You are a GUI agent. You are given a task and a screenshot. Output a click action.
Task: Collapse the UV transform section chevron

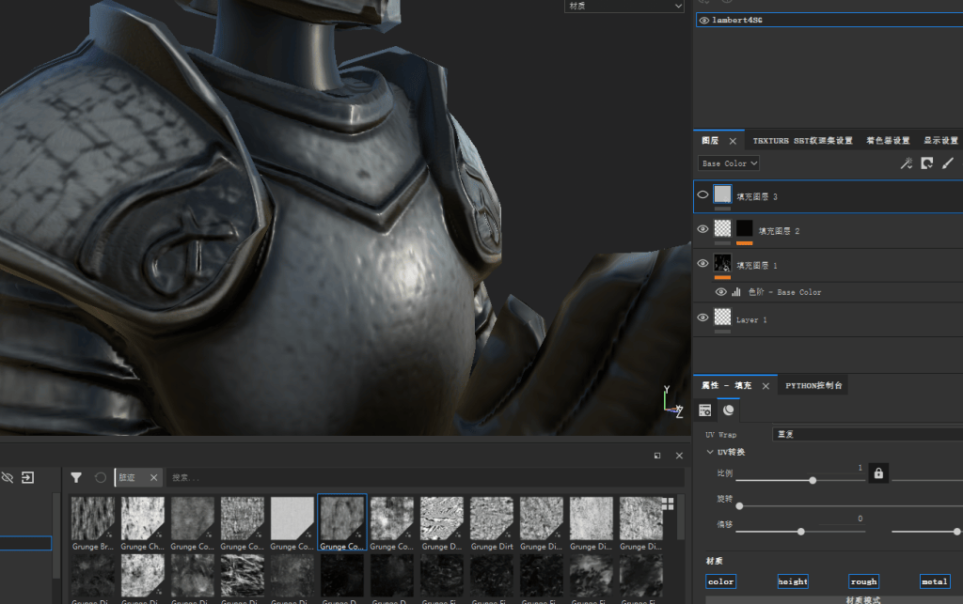(710, 452)
